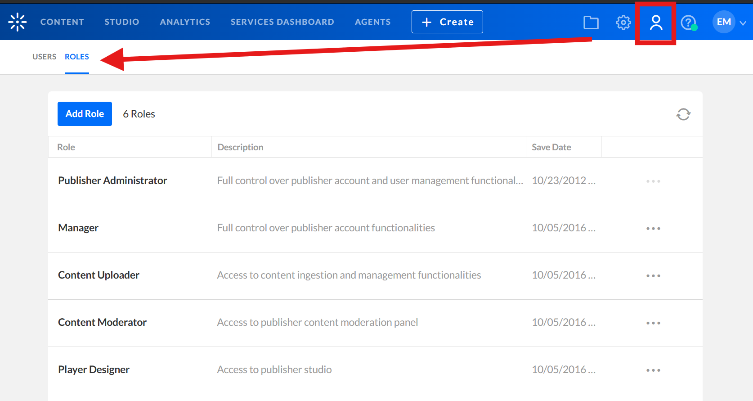Open actions menu for Content Uploader role
Screen dimensions: 753x401
click(x=653, y=276)
